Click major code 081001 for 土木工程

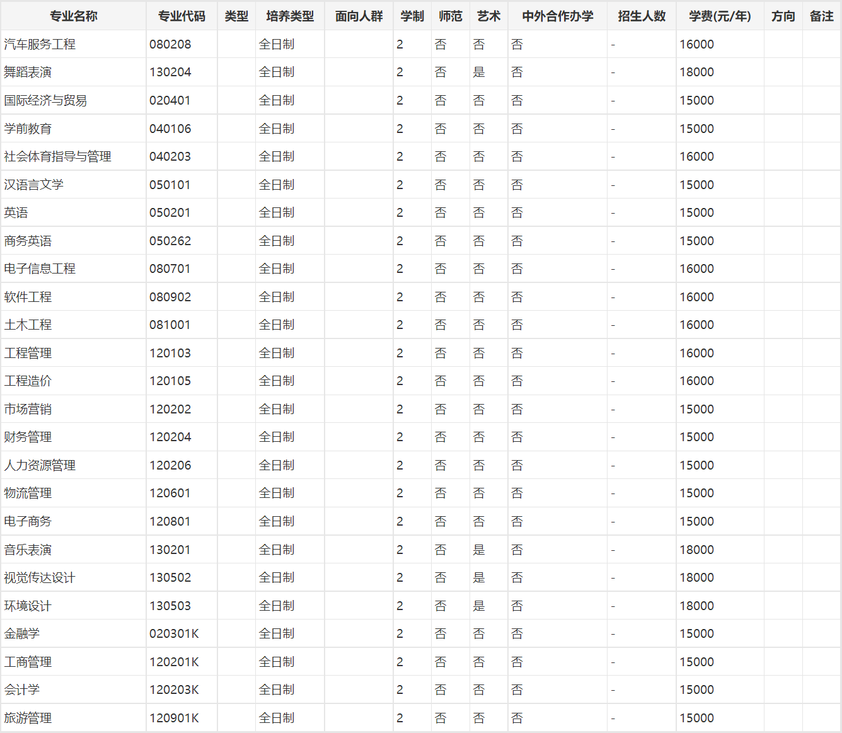click(x=170, y=325)
